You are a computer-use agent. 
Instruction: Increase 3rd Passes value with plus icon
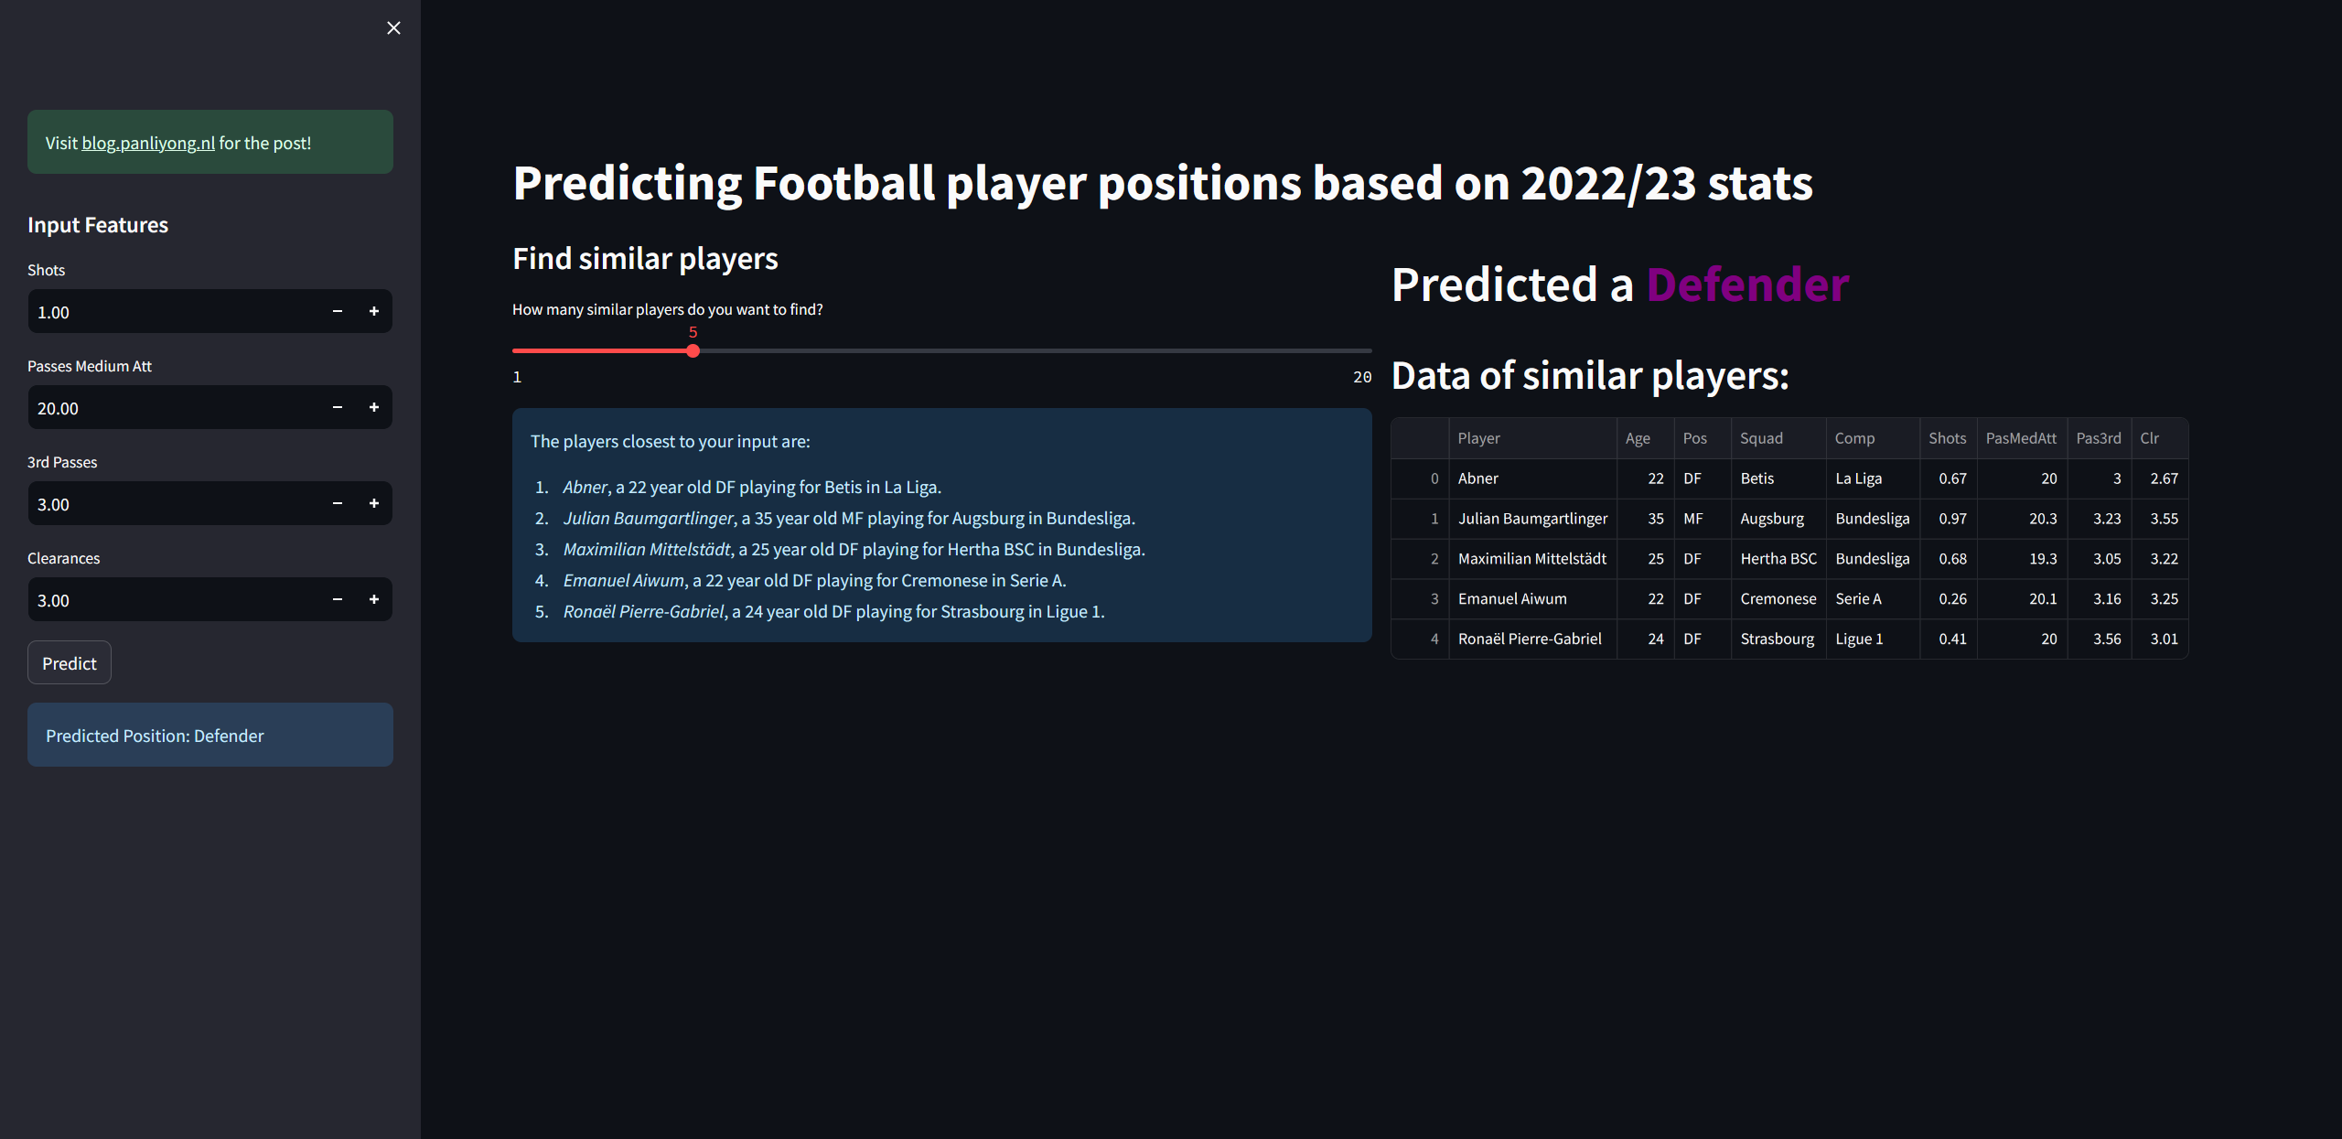[x=374, y=504]
